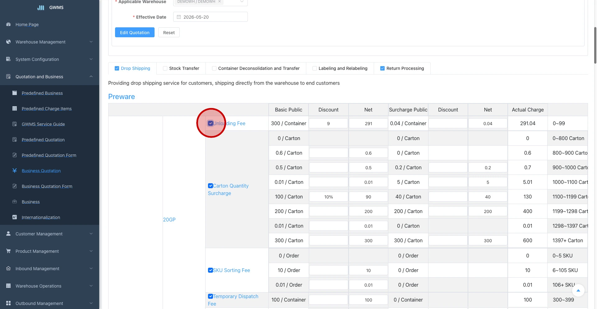
Task: Remove the DEMOWH warehouse tag
Action: [x=219, y=2]
